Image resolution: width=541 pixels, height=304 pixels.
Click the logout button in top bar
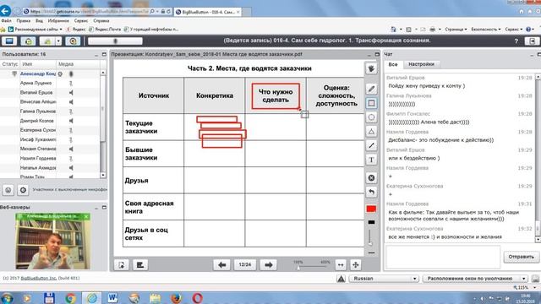click(532, 41)
